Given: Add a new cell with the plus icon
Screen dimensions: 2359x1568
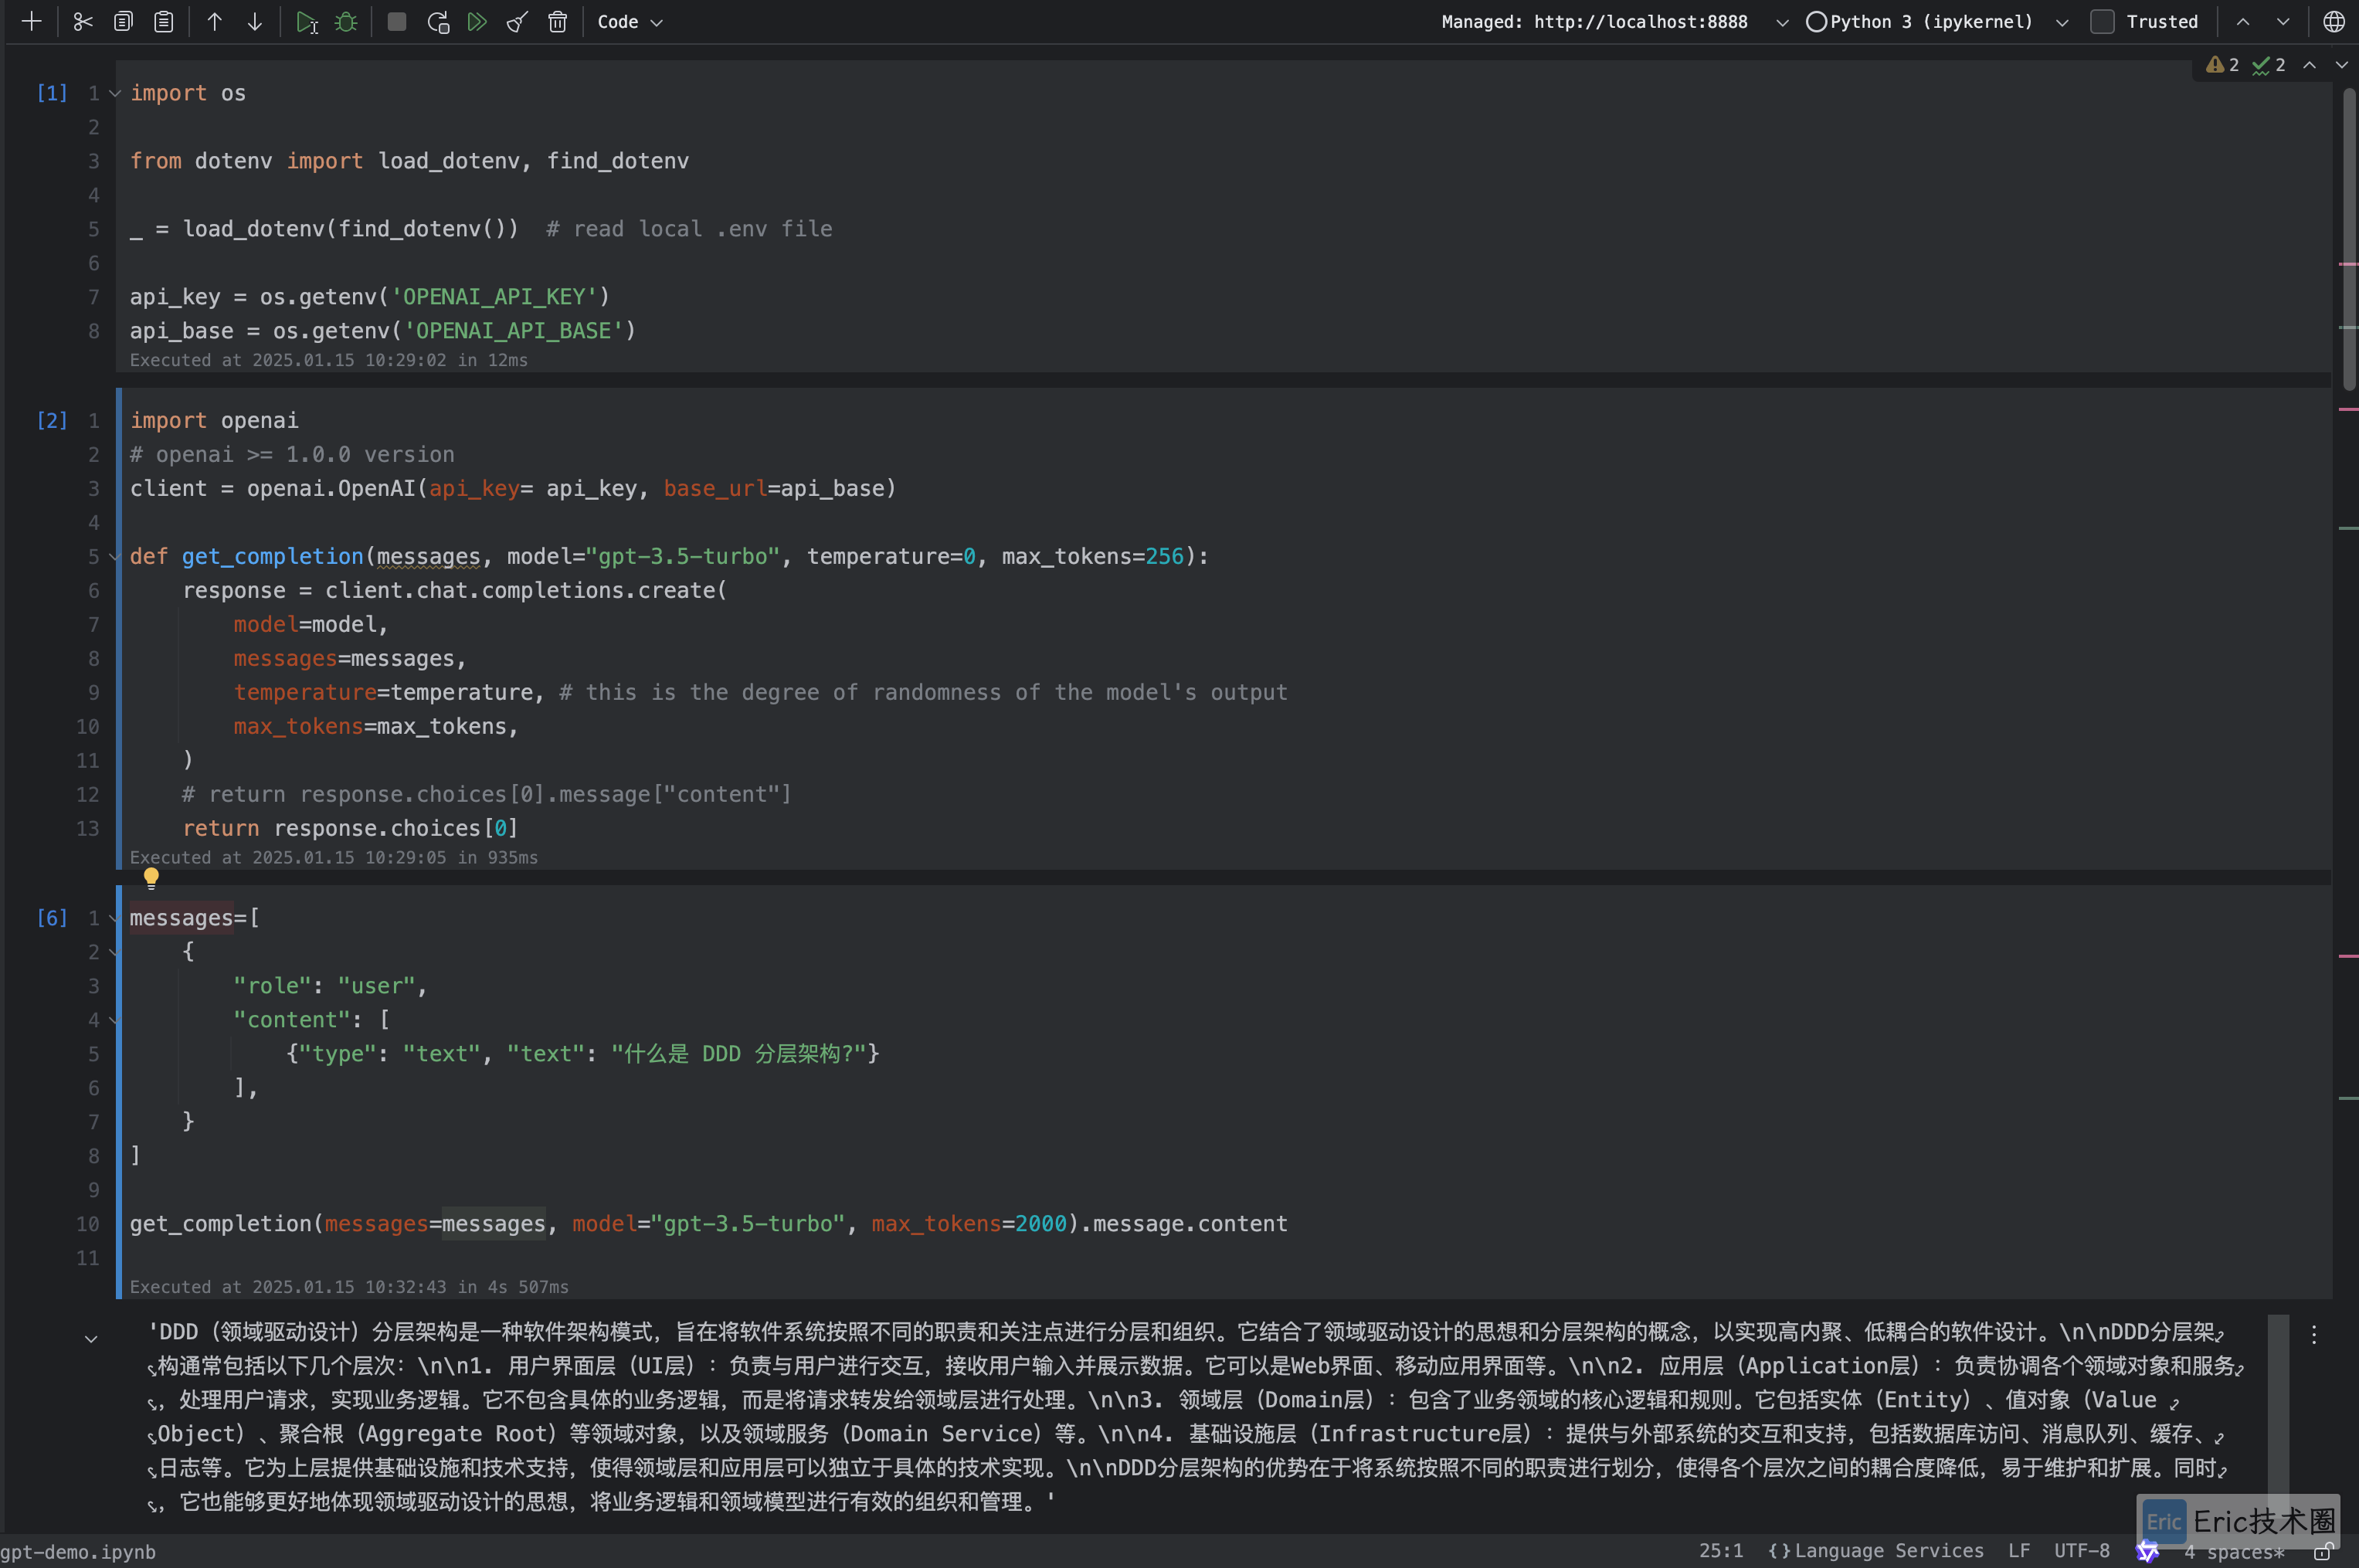Looking at the screenshot, I should [x=32, y=21].
